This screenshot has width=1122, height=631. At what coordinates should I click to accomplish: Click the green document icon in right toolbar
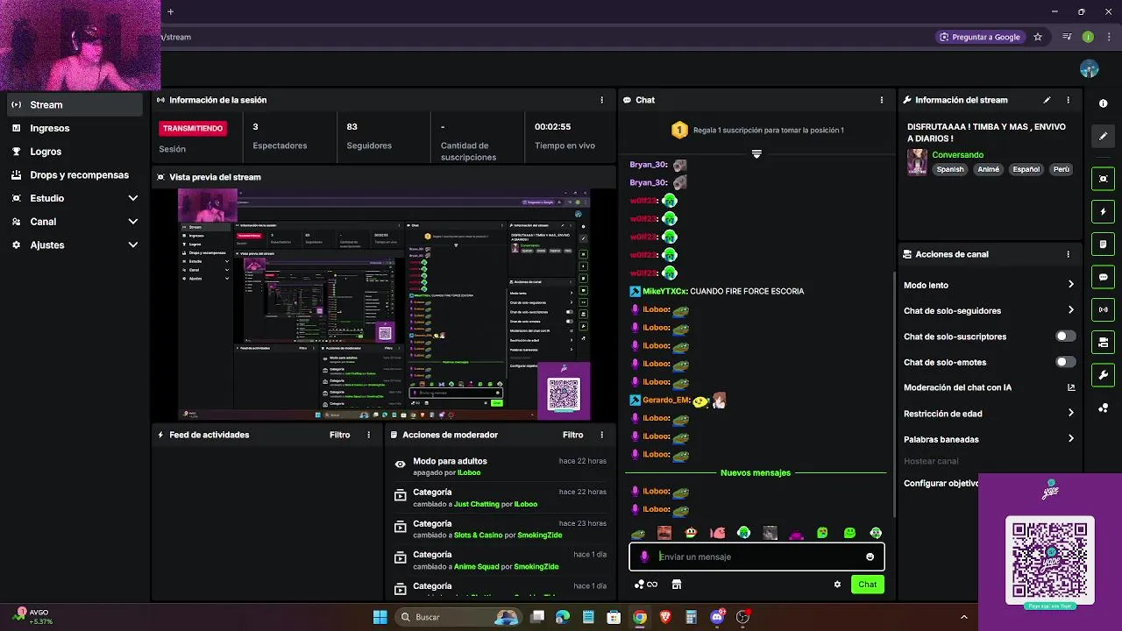click(1103, 244)
